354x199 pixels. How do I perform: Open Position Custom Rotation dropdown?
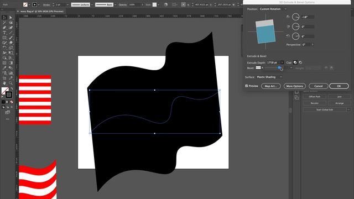(x=273, y=9)
